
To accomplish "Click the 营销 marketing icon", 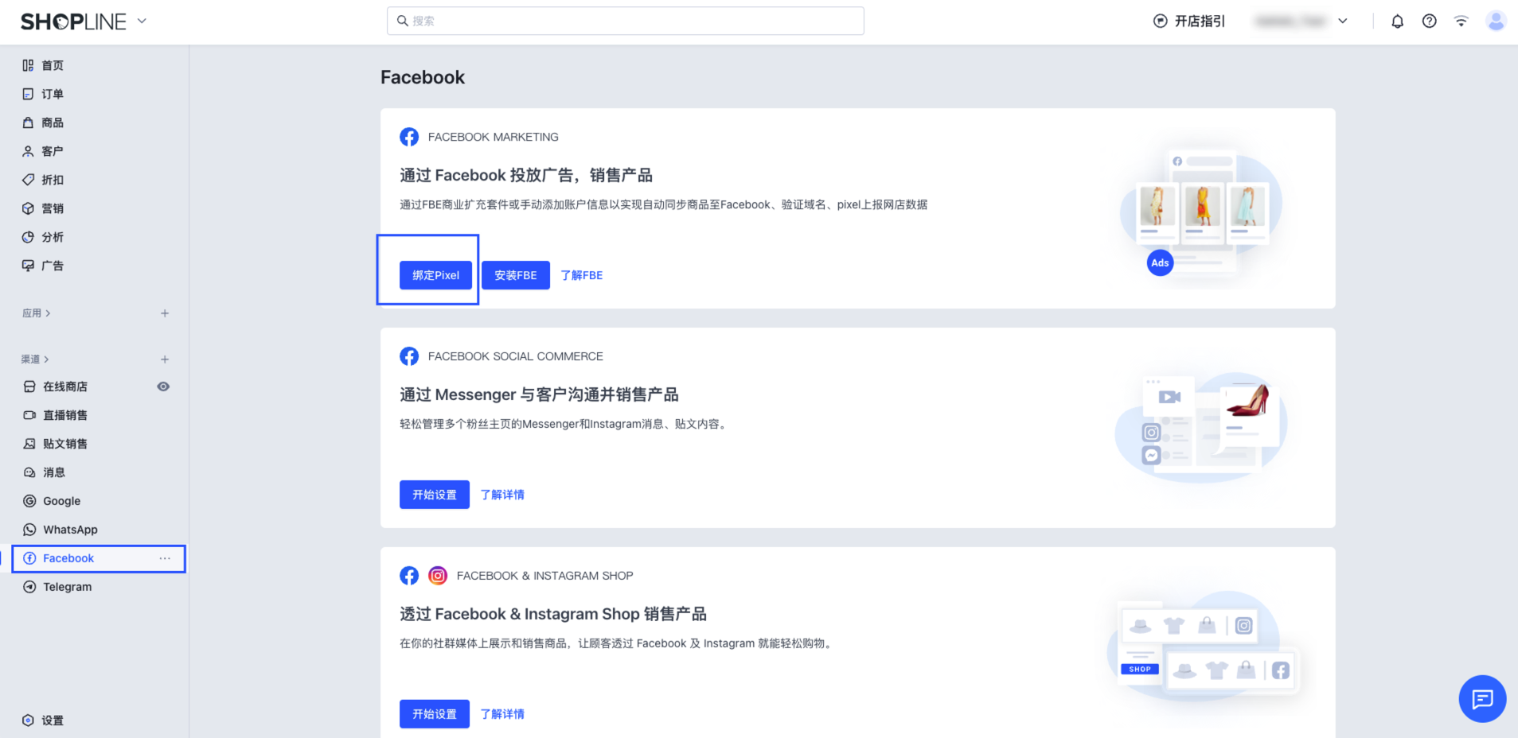I will pyautogui.click(x=28, y=208).
